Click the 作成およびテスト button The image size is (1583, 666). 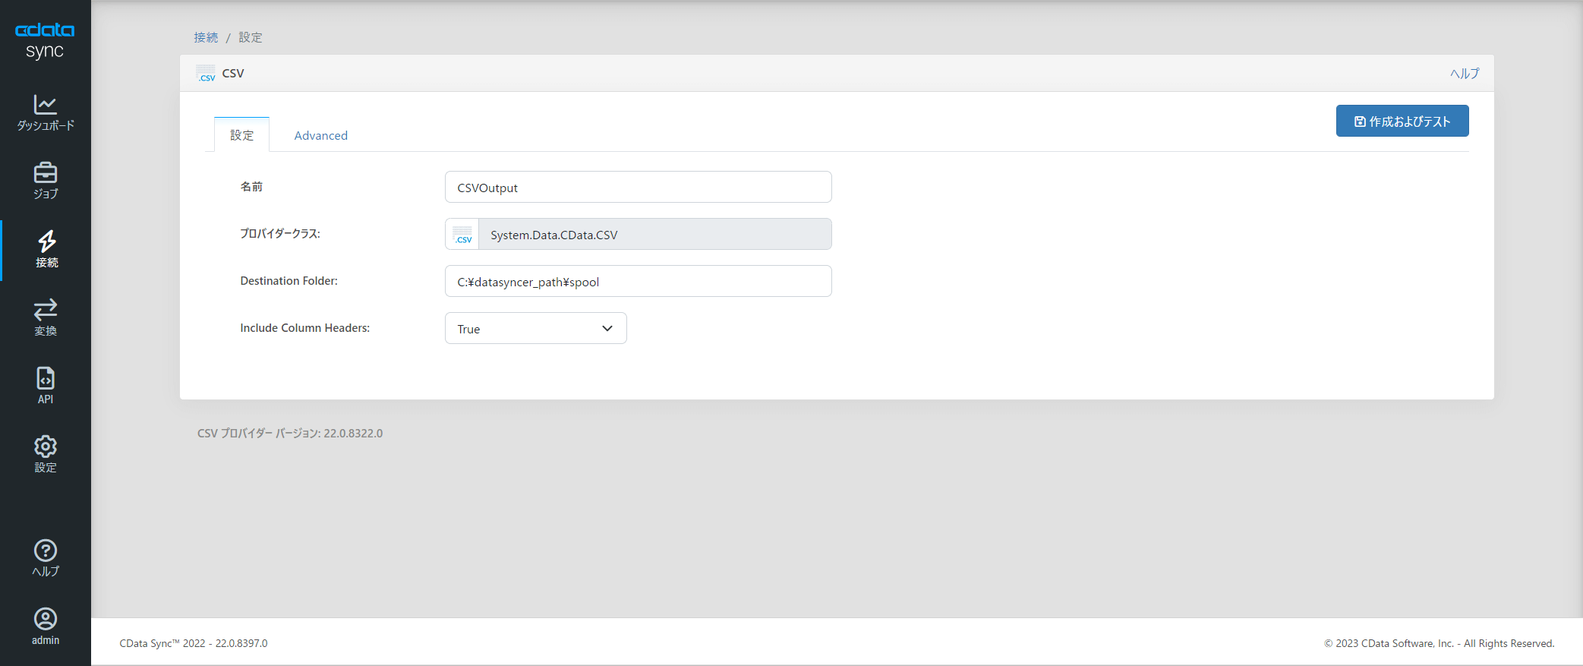tap(1402, 121)
